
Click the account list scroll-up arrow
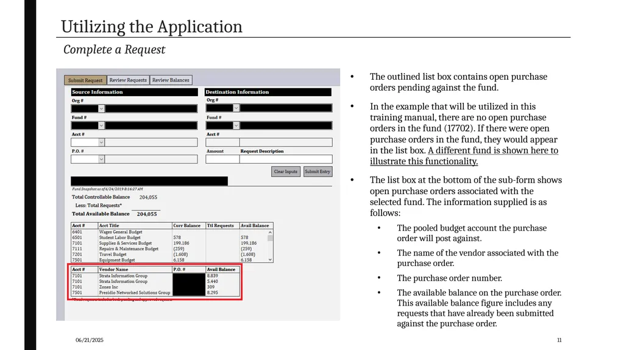(270, 233)
